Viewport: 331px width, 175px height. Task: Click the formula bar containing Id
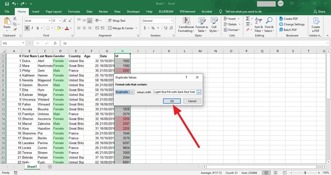[x=194, y=43]
